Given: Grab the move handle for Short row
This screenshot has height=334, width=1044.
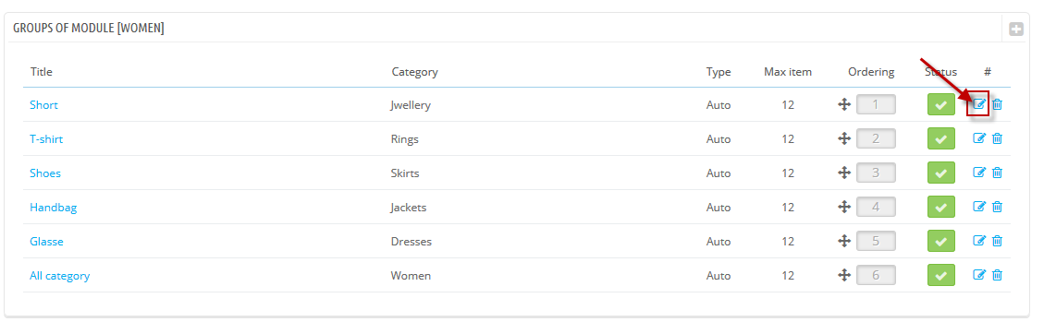Looking at the screenshot, I should pyautogui.click(x=844, y=104).
